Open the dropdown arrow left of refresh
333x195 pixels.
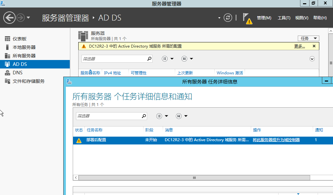[219, 18]
